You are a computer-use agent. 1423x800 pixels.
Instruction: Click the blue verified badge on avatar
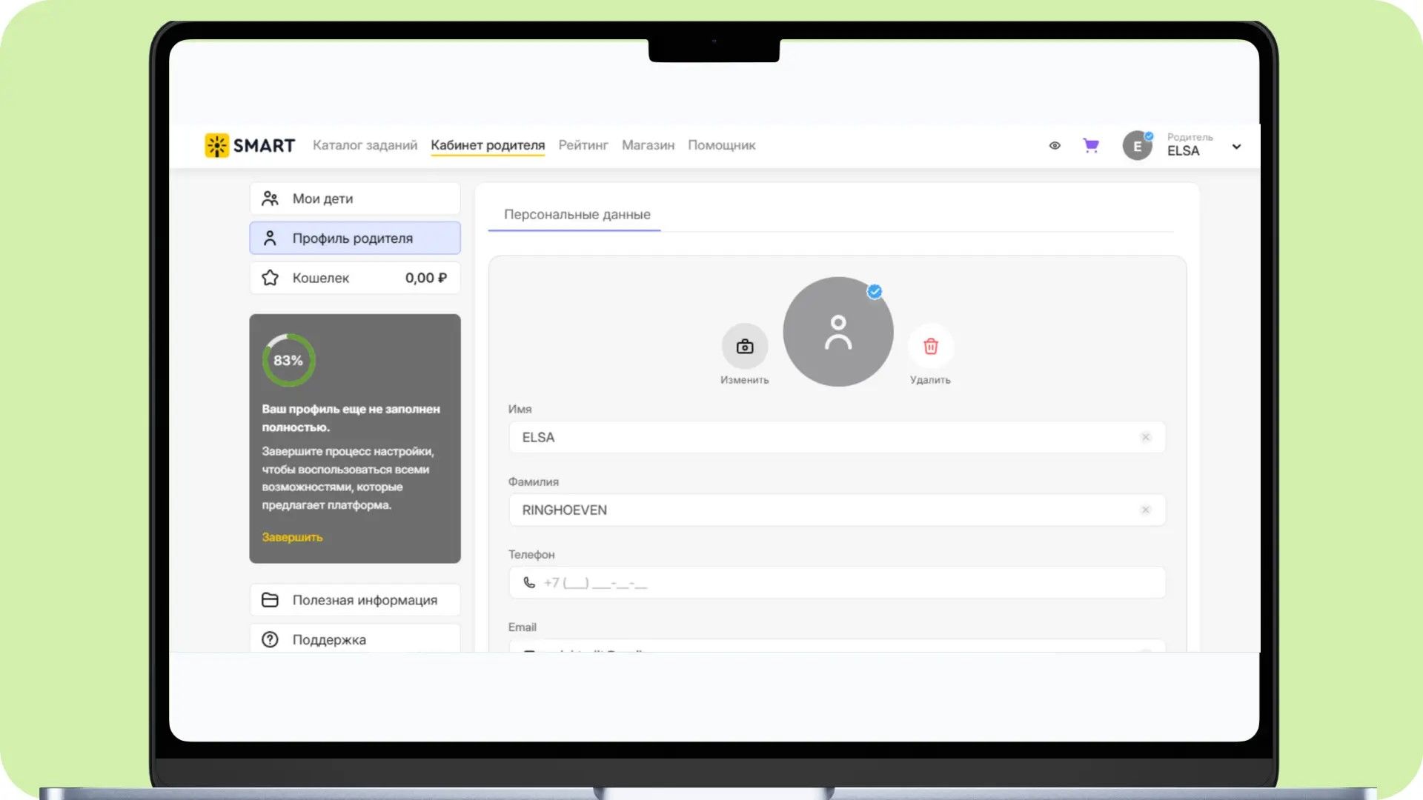875,291
